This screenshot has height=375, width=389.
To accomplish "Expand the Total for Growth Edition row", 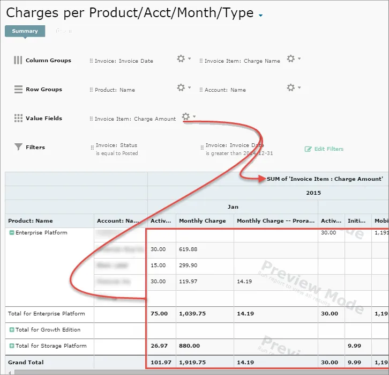I will coord(12,330).
